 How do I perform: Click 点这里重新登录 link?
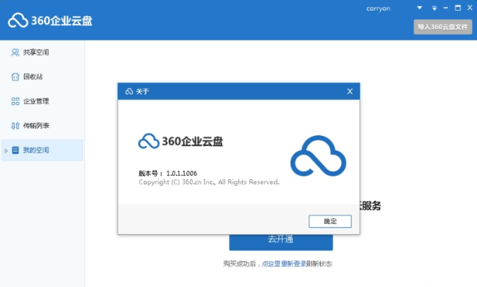click(x=283, y=264)
